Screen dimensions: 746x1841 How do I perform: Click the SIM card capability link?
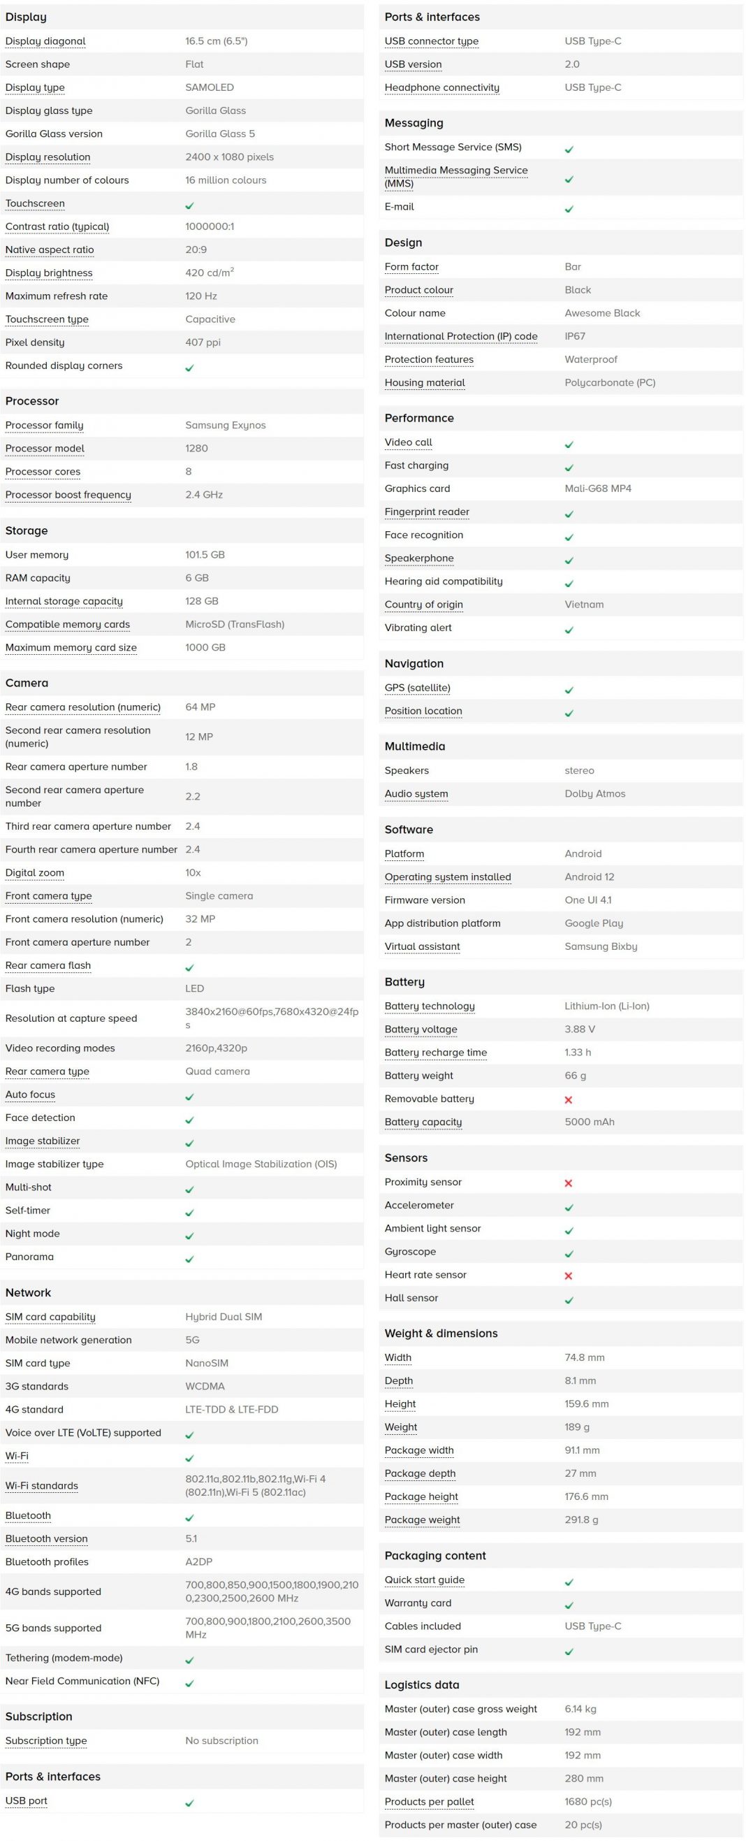(50, 1317)
